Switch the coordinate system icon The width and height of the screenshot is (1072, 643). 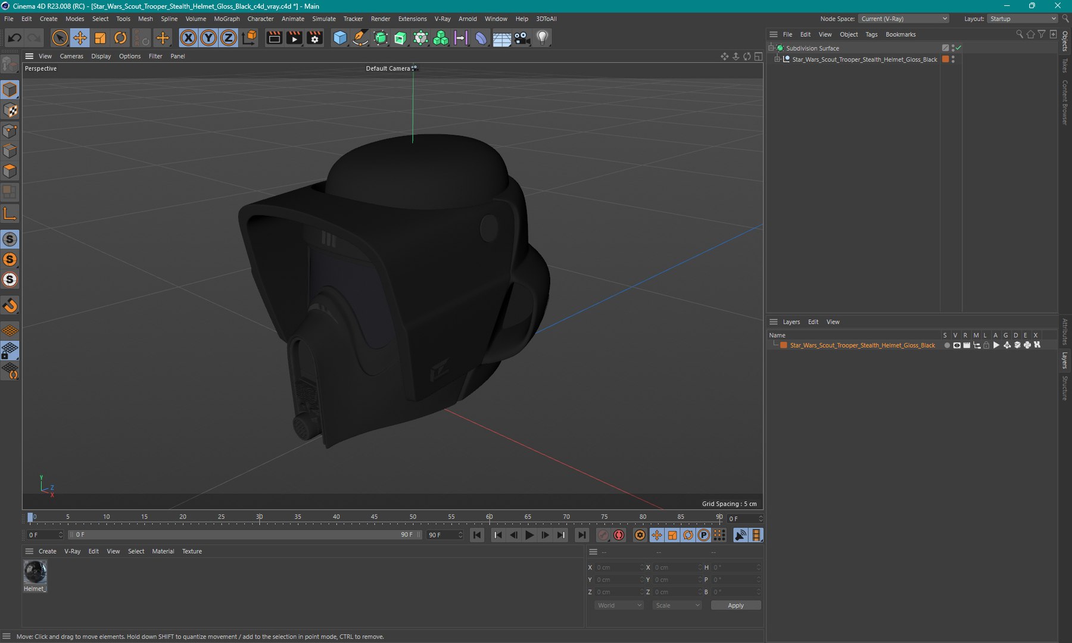coord(250,38)
